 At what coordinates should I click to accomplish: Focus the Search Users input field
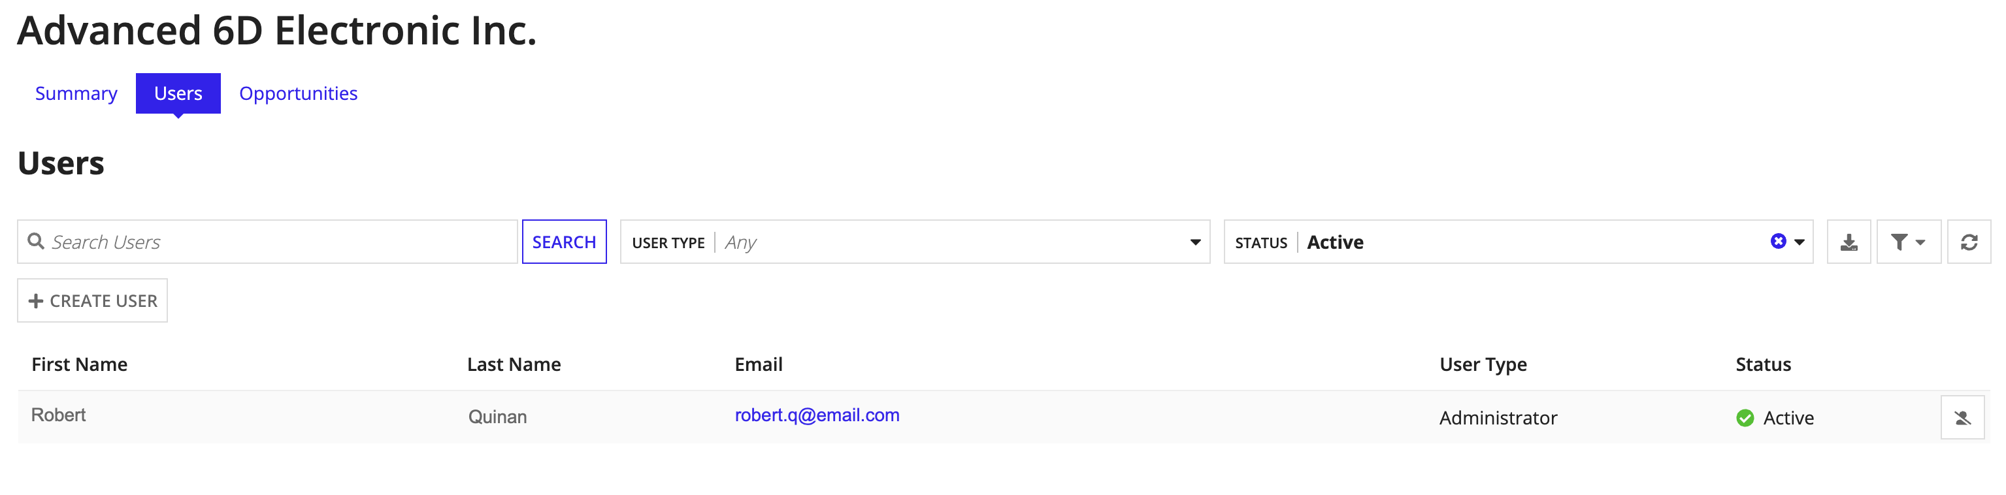(280, 242)
